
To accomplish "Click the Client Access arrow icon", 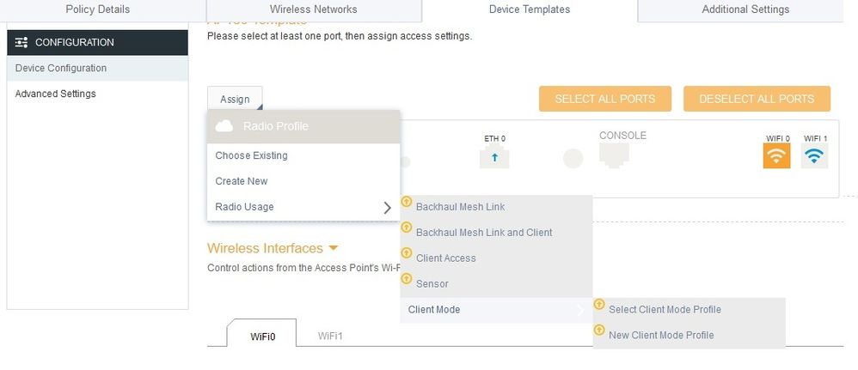I will (406, 252).
